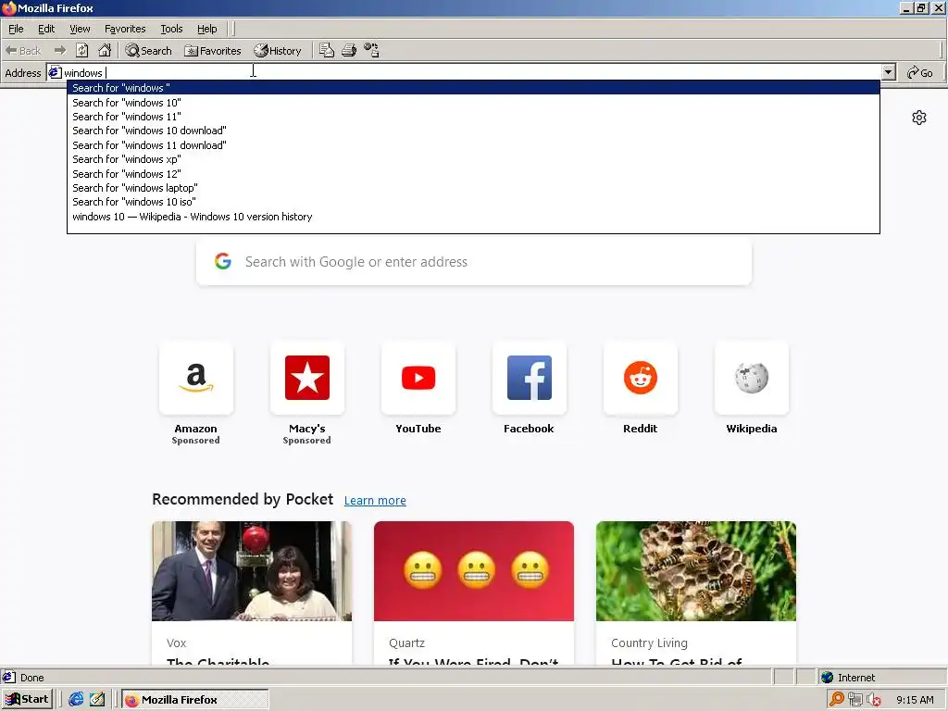Open the Quartz emoji article thumbnail
948x711 pixels.
tap(474, 570)
